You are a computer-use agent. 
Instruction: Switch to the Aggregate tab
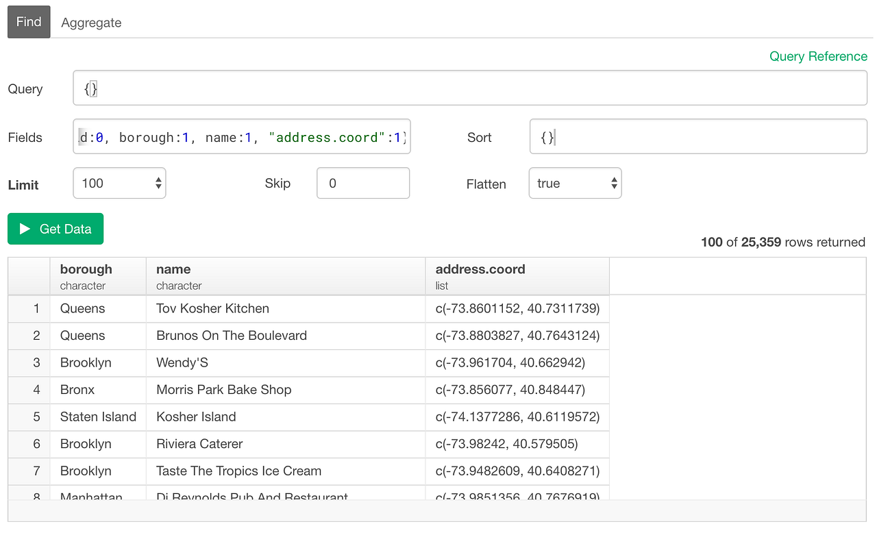91,22
